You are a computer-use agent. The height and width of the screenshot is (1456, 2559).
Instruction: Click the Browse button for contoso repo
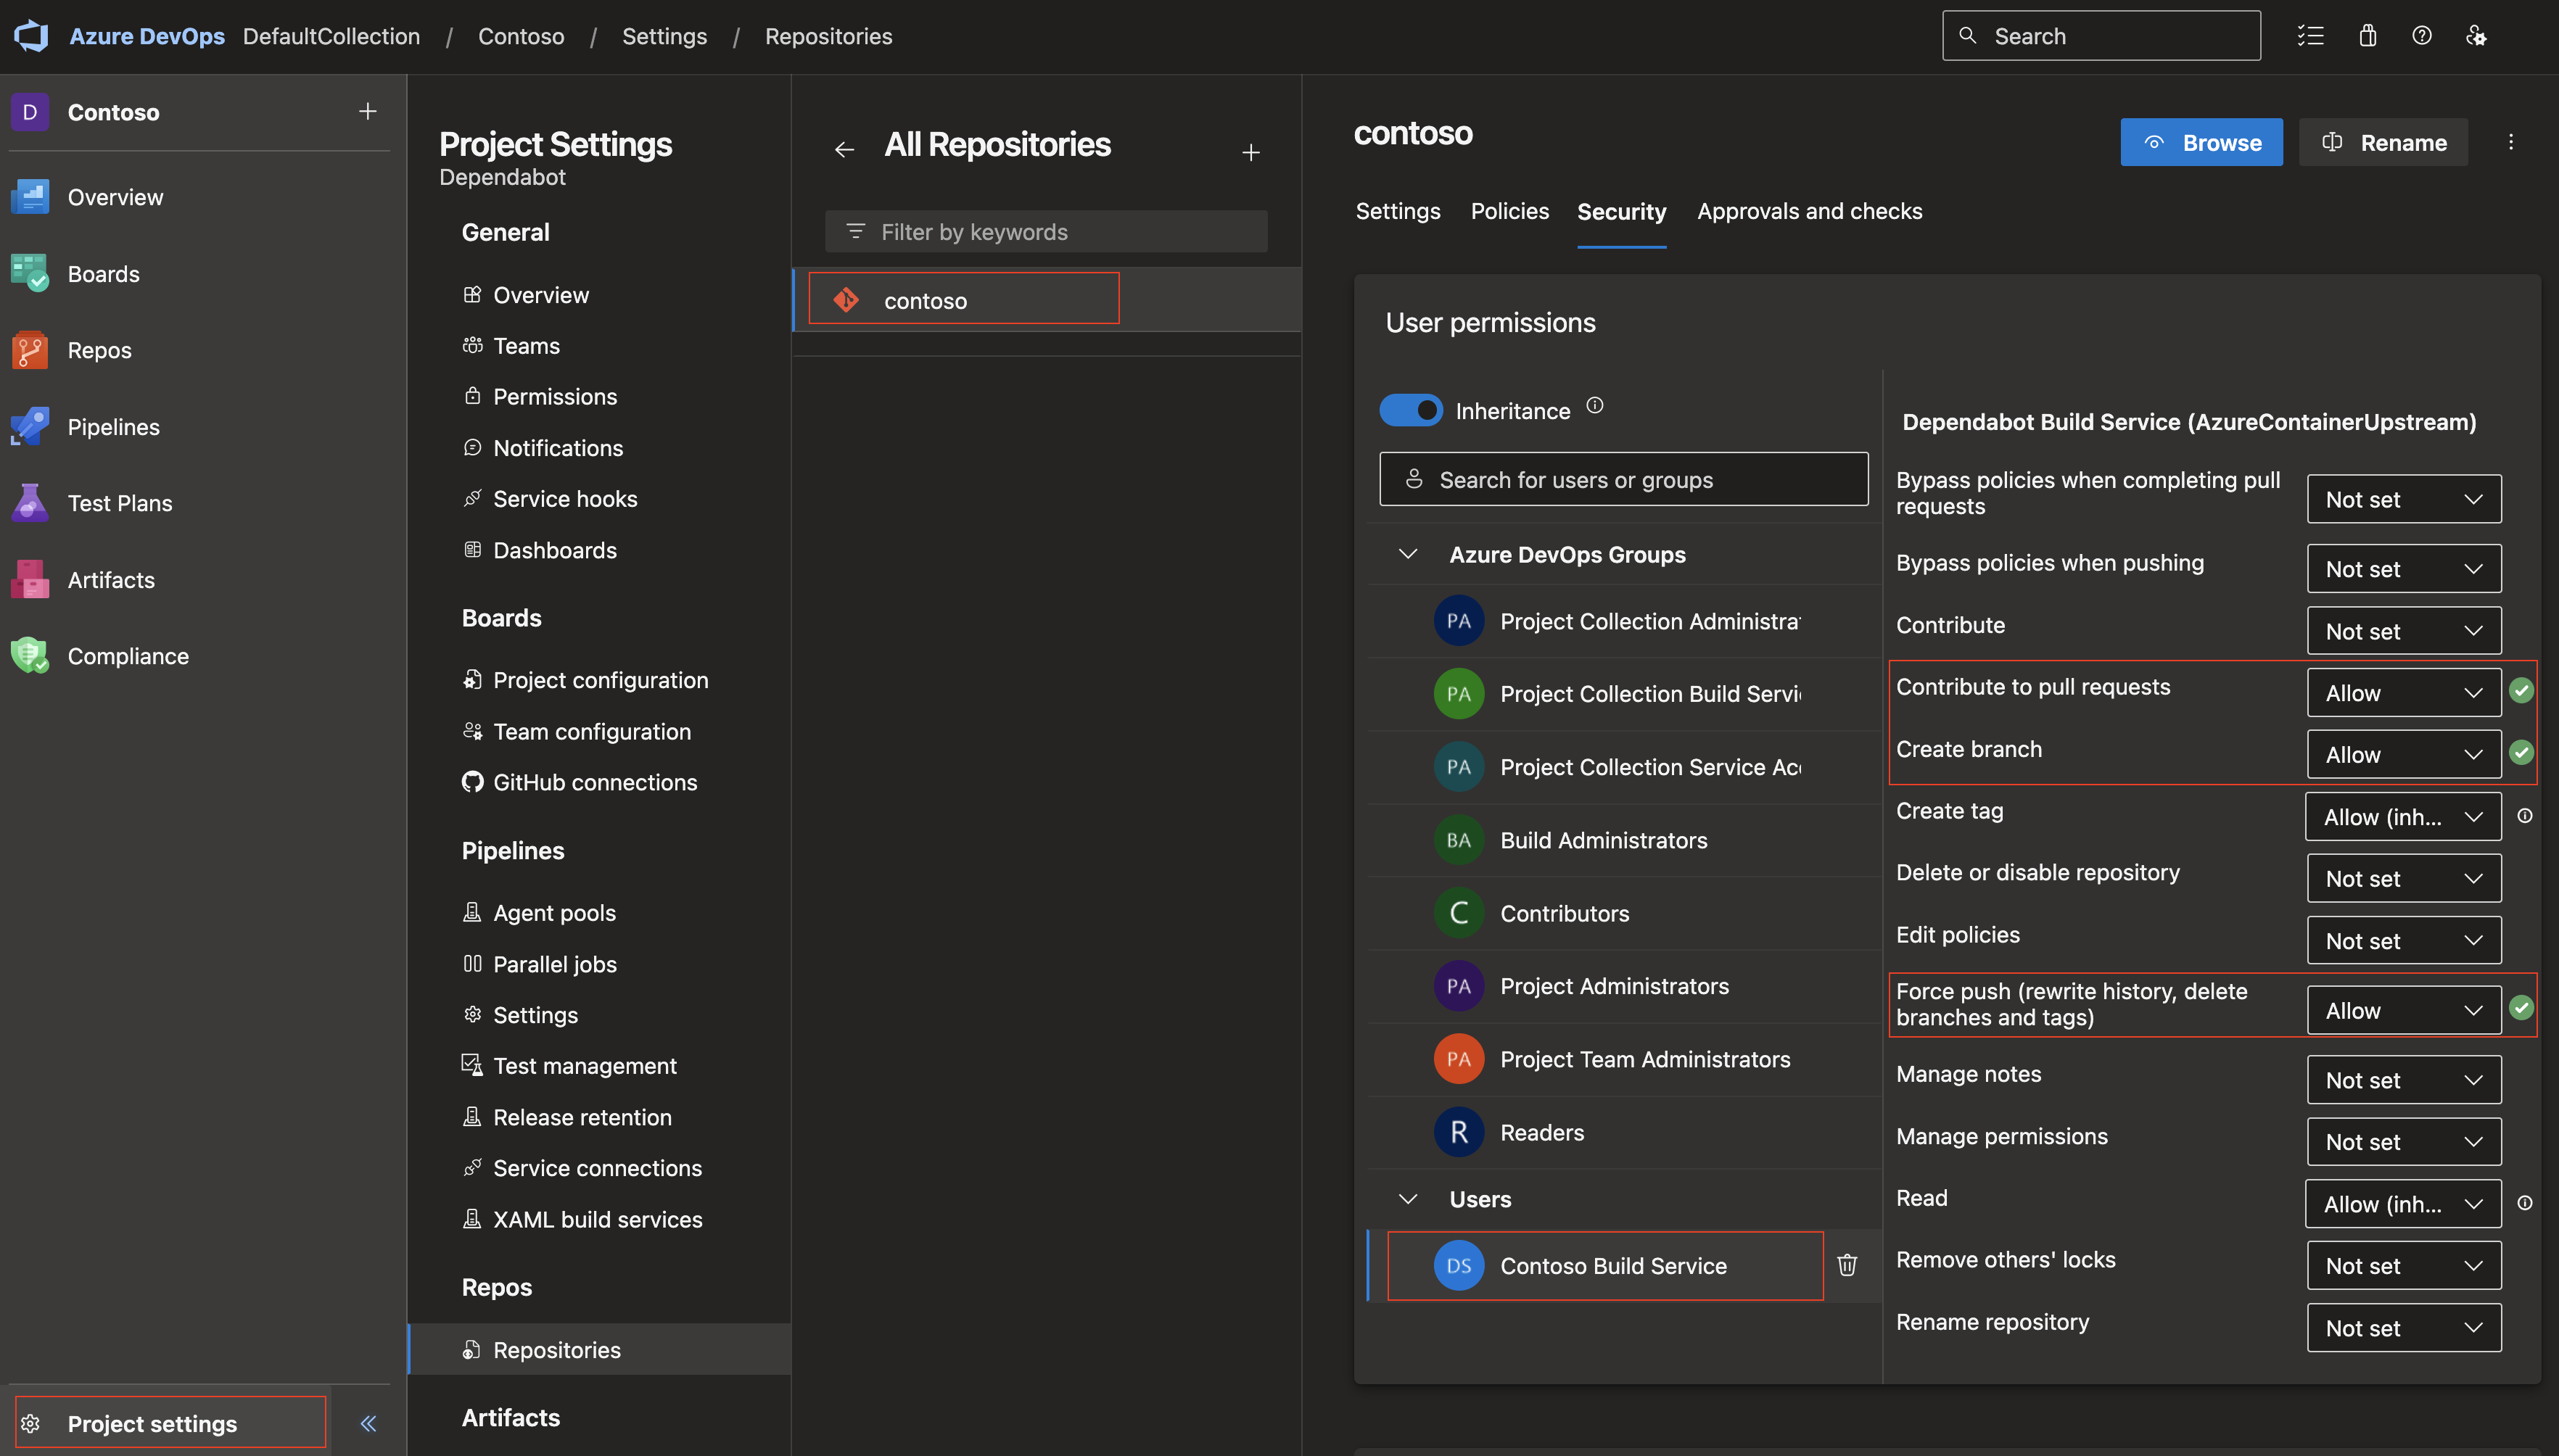coord(2202,141)
